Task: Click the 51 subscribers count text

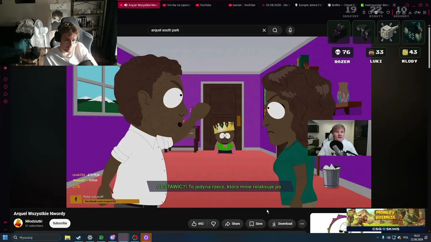Action: click(34, 226)
